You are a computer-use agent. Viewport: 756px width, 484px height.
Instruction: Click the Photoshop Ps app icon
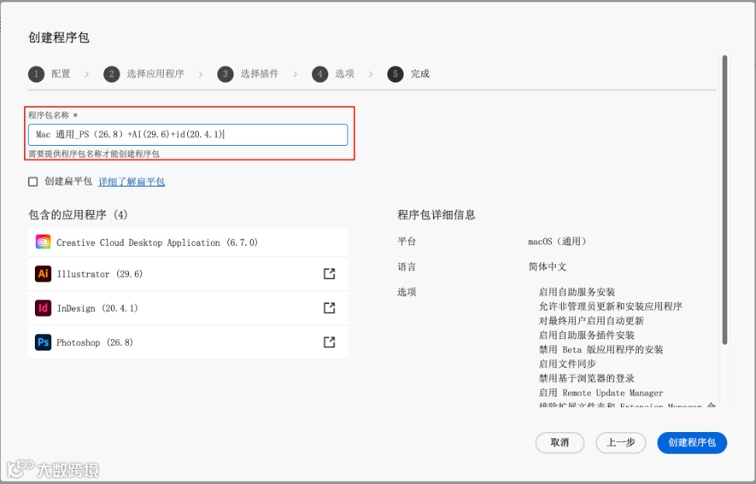coord(43,342)
